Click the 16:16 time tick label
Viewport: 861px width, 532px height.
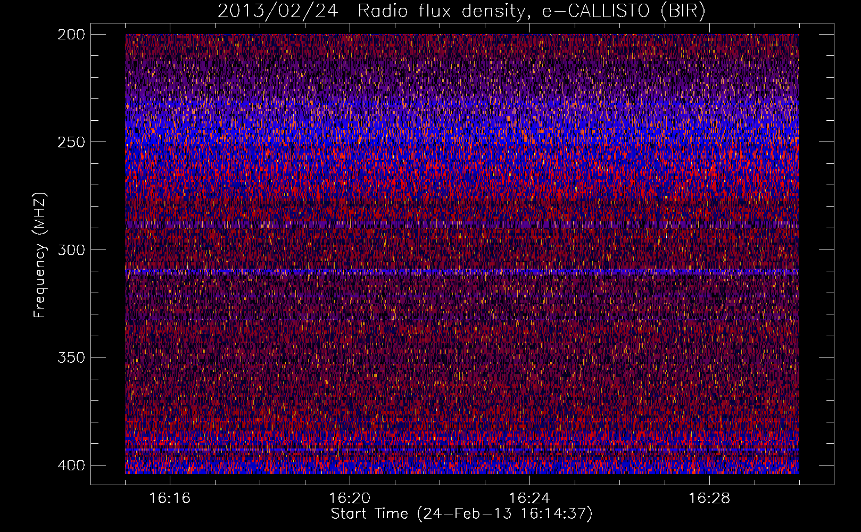pos(170,498)
